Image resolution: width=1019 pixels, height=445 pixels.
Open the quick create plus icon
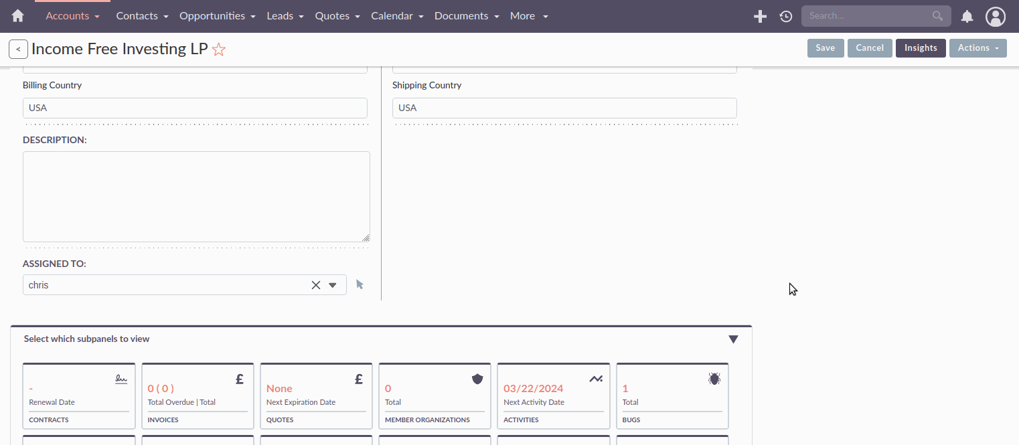(x=760, y=16)
